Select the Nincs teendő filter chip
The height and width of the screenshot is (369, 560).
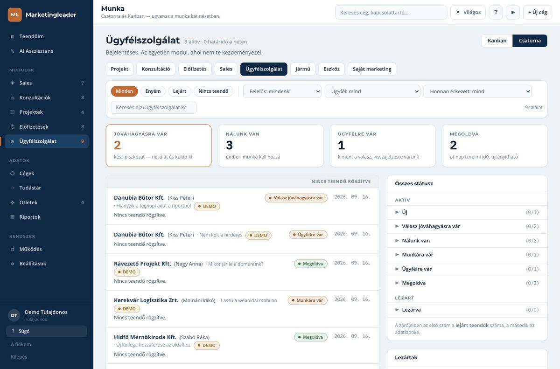click(x=213, y=91)
